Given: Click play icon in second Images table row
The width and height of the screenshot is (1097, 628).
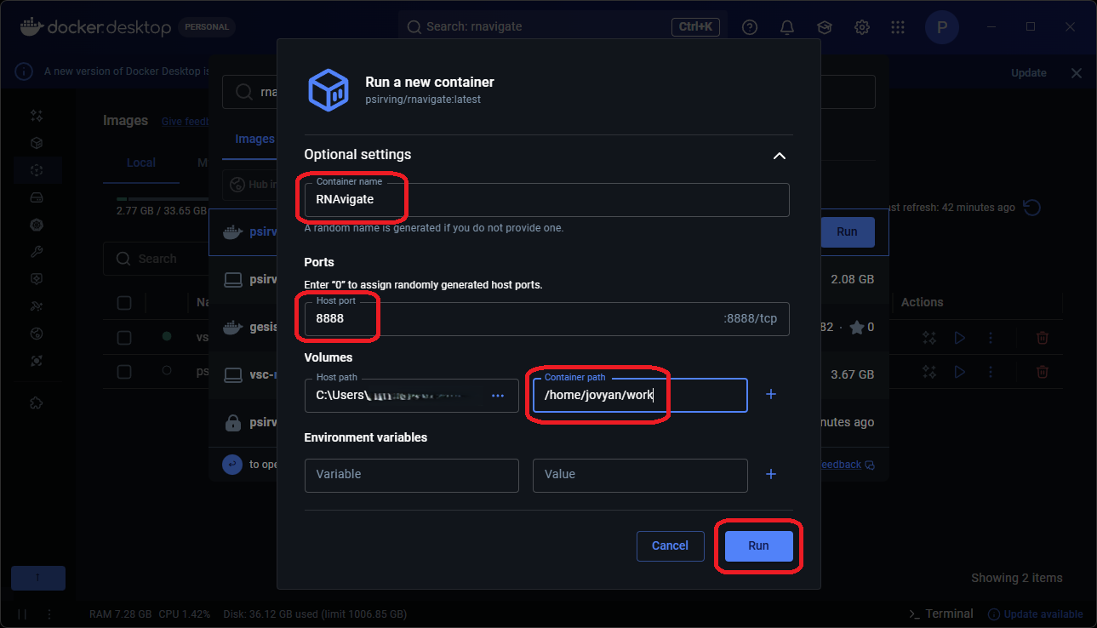Looking at the screenshot, I should click(x=960, y=372).
